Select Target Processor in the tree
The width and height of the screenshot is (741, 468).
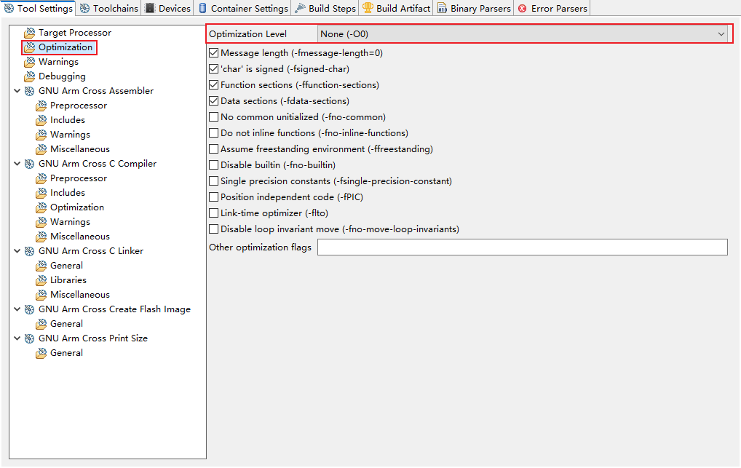tap(75, 33)
